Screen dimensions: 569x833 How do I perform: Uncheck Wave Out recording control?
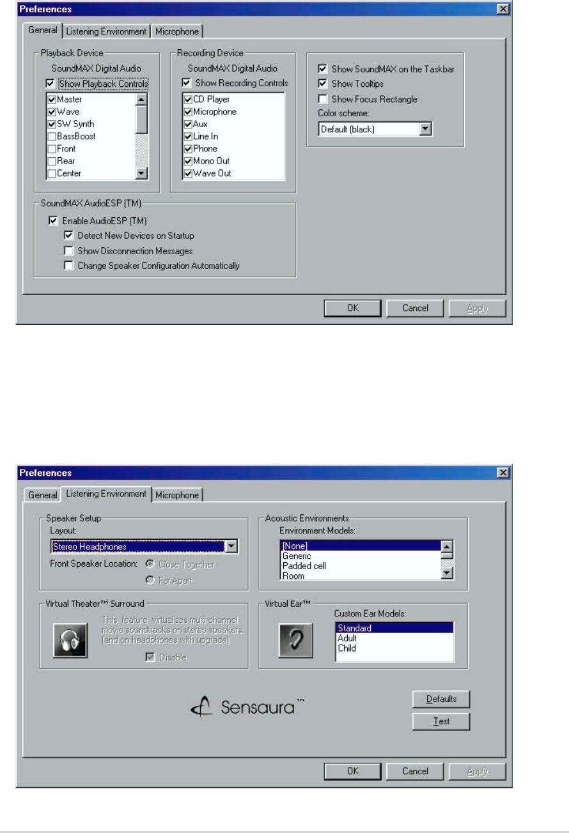pos(187,173)
